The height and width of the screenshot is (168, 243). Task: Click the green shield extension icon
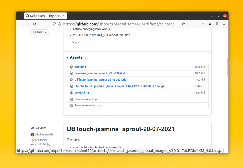click(x=217, y=24)
